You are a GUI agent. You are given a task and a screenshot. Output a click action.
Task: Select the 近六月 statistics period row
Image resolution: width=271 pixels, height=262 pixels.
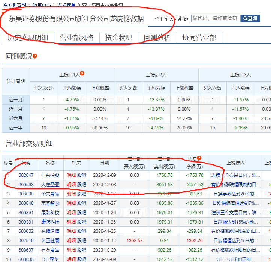pyautogui.click(x=16, y=118)
